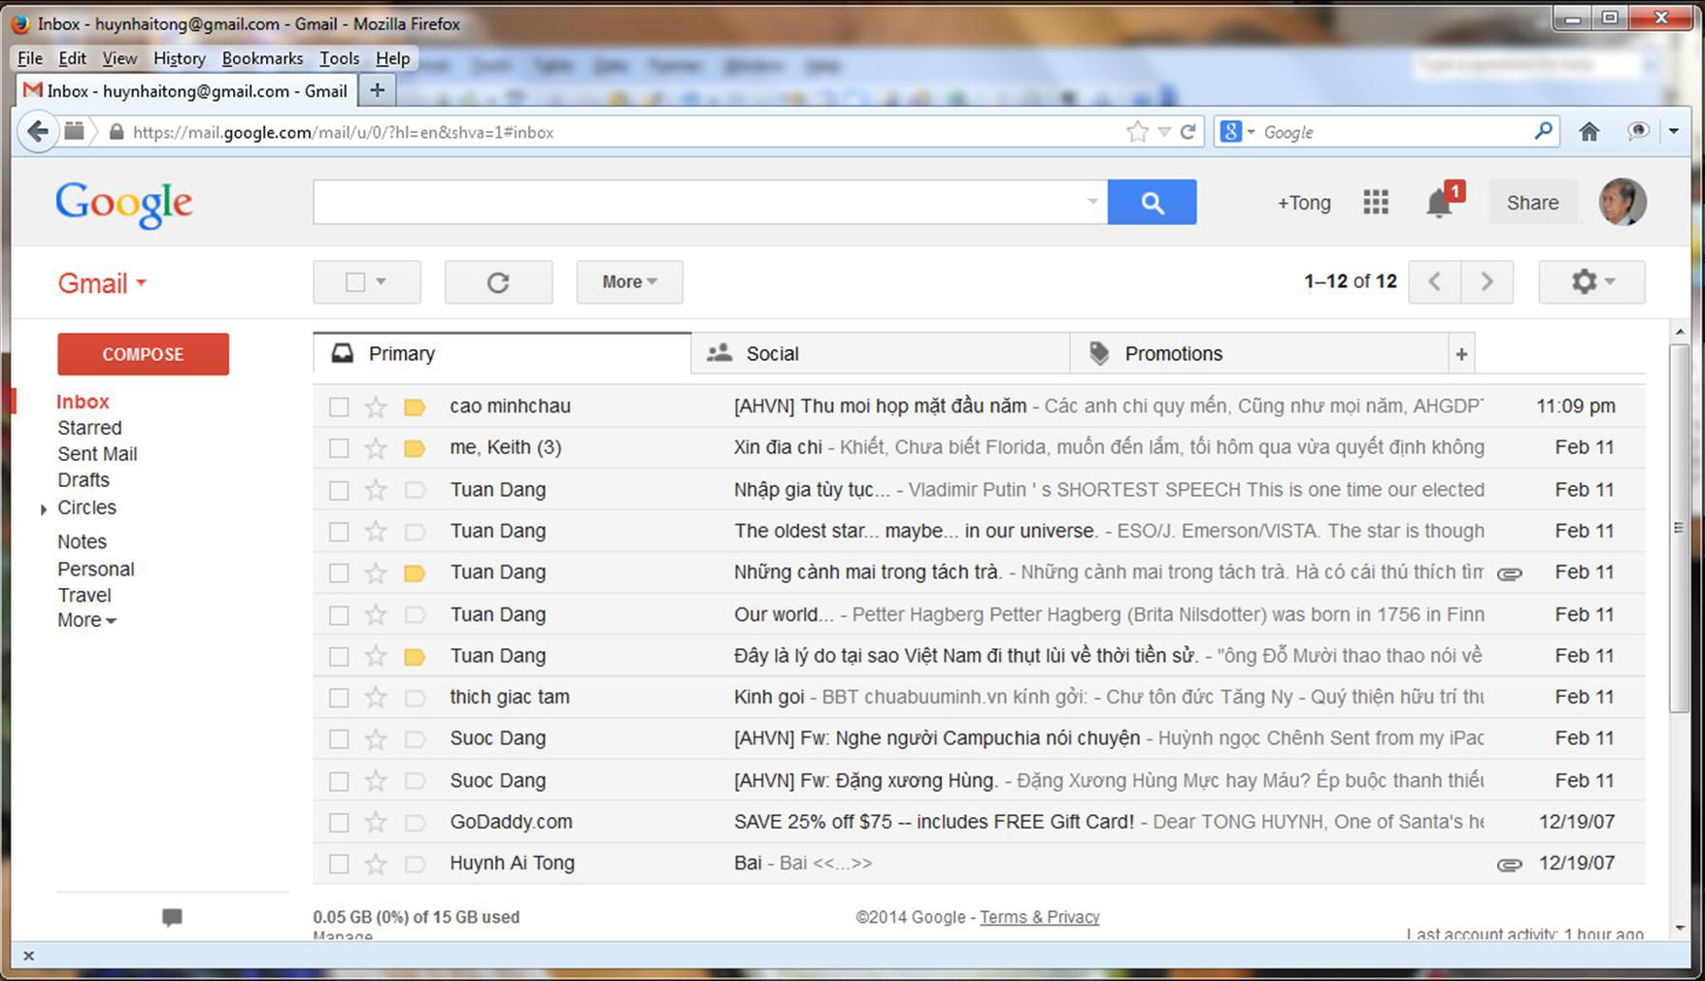
Task: Open the Terms & Privacy link
Action: click(x=1039, y=917)
